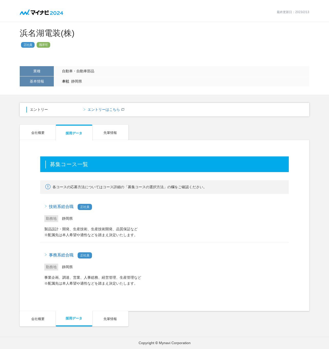Open the 技術系総合職 course link

(x=61, y=206)
